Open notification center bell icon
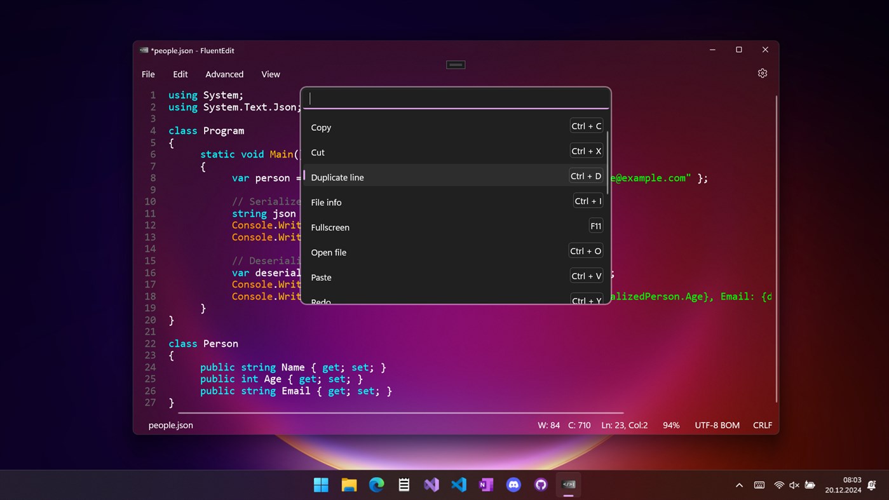The width and height of the screenshot is (889, 500). pyautogui.click(x=872, y=485)
